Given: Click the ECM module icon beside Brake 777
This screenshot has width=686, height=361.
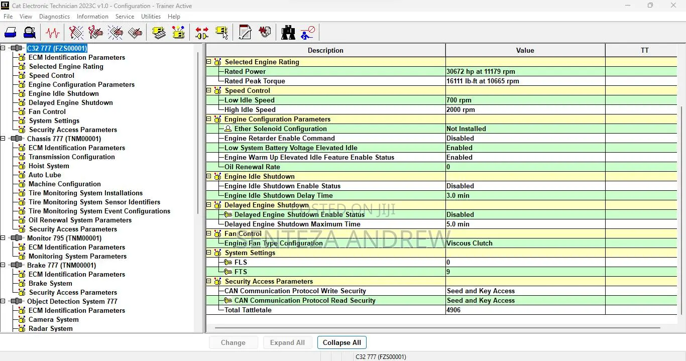Looking at the screenshot, I should coord(17,265).
